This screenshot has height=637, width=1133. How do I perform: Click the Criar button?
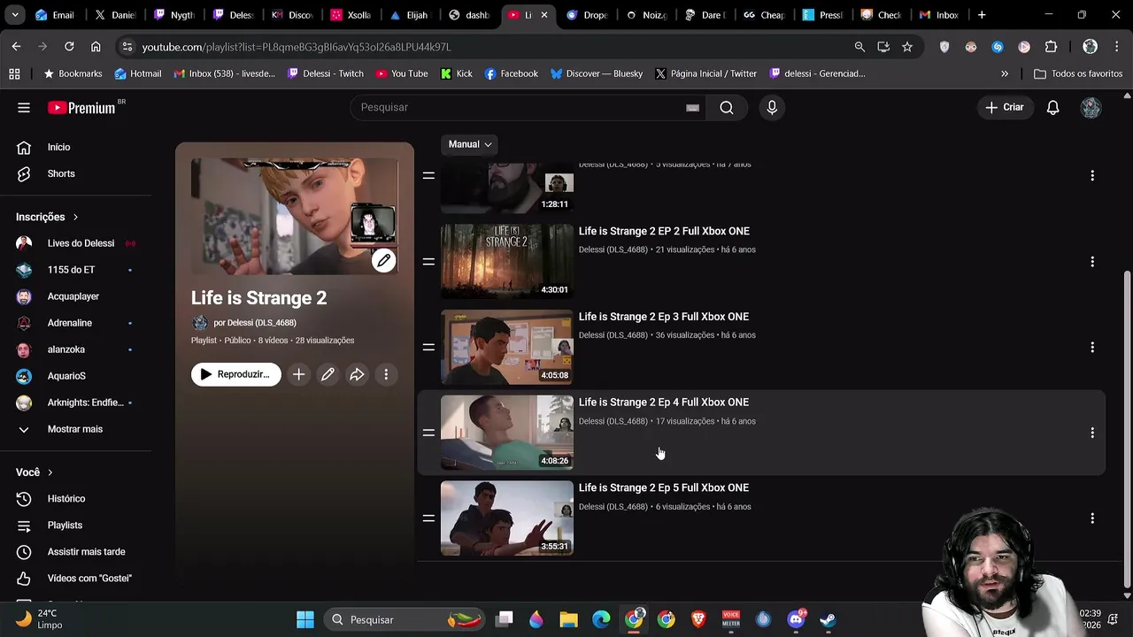pos(1005,107)
